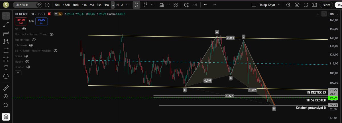Select the candlestick chart type icon
This screenshot has height=123, width=342.
click(137, 5)
